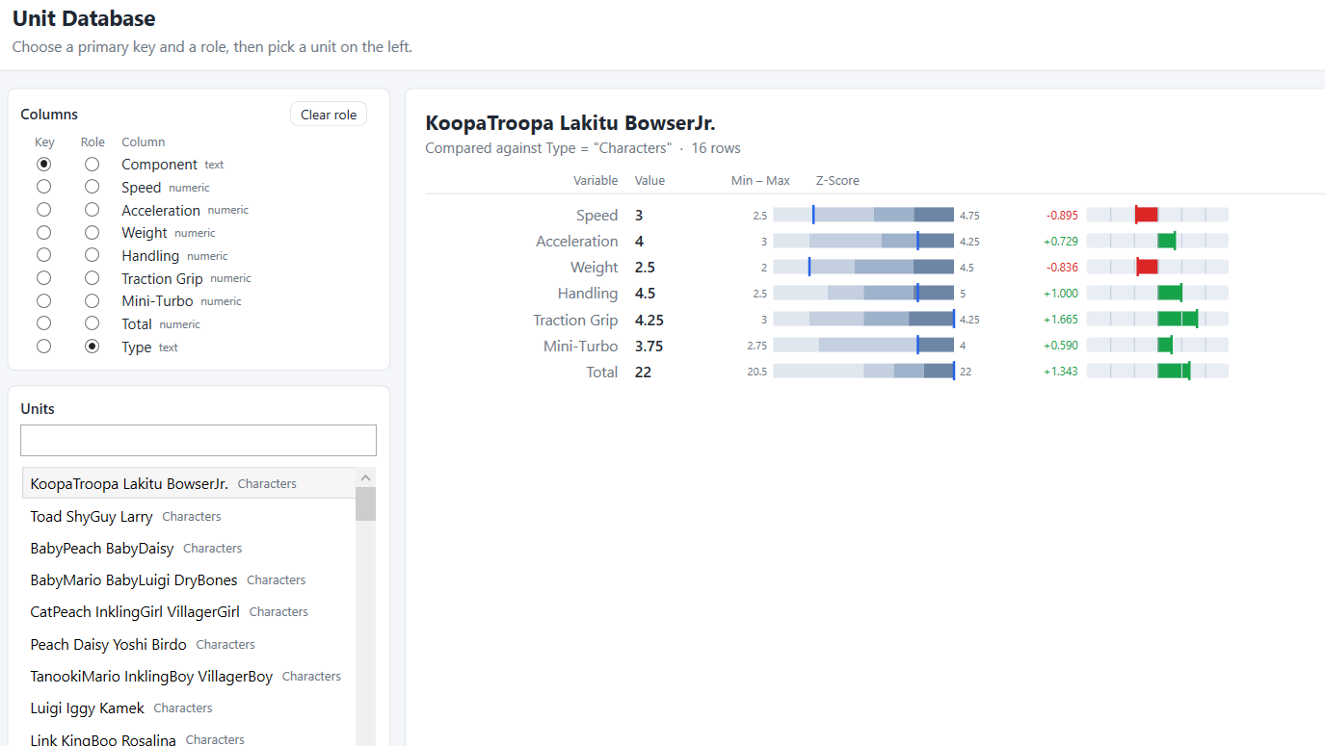Choose Role radio for Acceleration
Viewport: 1325px width, 746px height.
tap(92, 210)
